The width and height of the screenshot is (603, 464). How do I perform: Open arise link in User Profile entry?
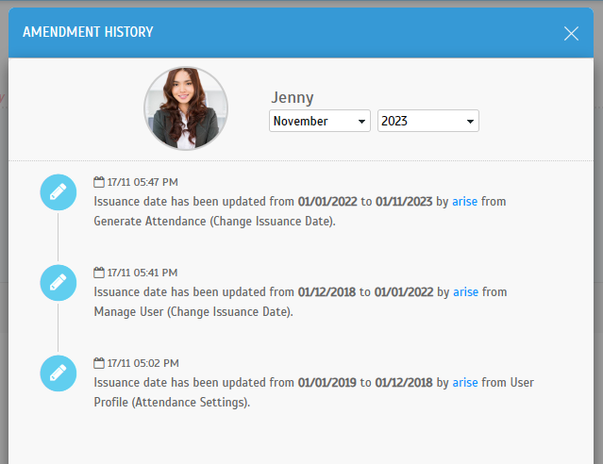pos(465,383)
